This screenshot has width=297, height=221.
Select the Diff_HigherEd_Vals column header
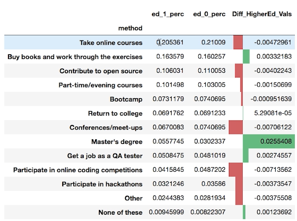pyautogui.click(x=261, y=14)
